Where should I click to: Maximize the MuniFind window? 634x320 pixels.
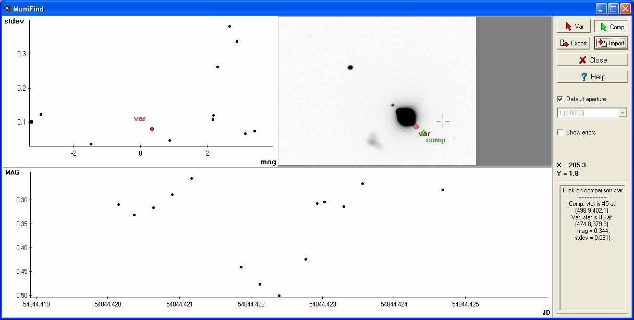point(614,9)
